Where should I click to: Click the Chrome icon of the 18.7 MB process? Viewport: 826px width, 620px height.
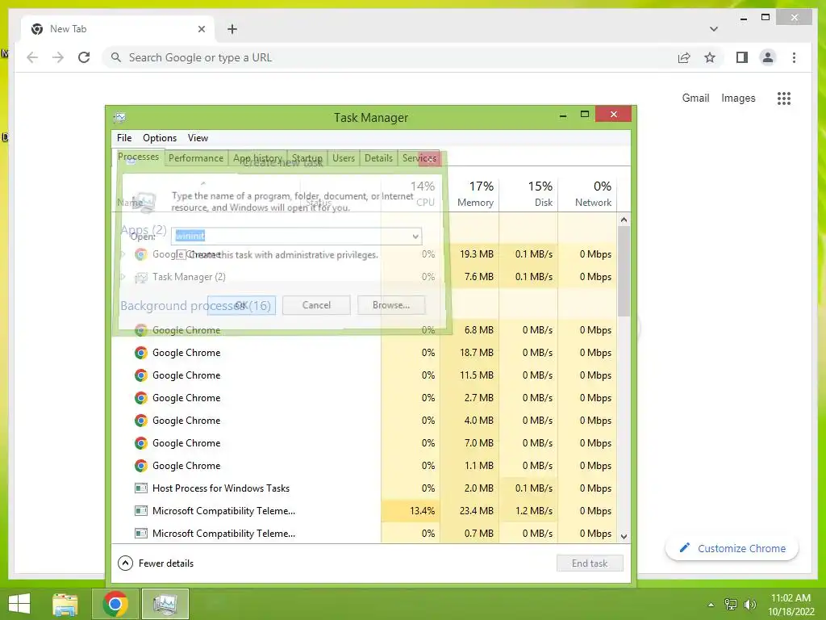[140, 353]
